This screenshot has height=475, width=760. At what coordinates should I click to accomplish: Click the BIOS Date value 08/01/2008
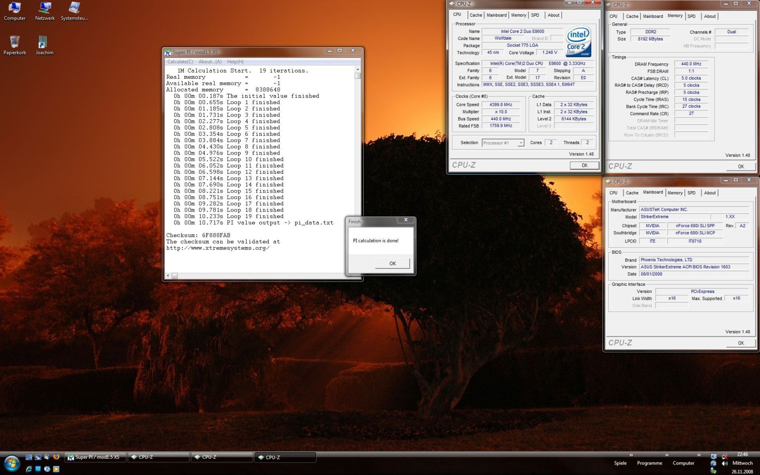[694, 274]
